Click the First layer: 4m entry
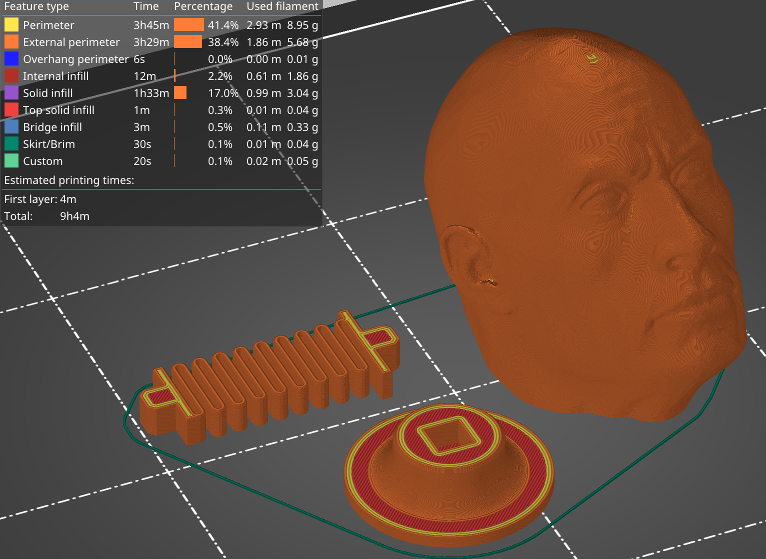 (x=40, y=199)
